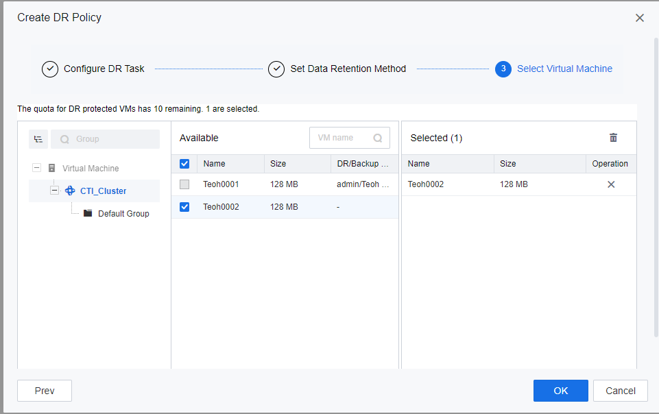Click the Prev button

point(45,391)
